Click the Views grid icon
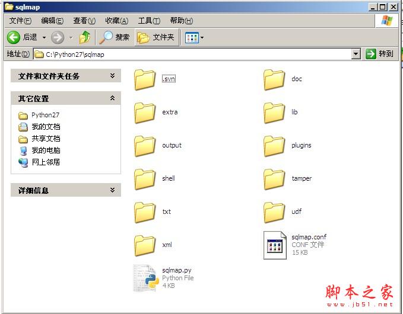The width and height of the screenshot is (403, 314). pyautogui.click(x=192, y=38)
